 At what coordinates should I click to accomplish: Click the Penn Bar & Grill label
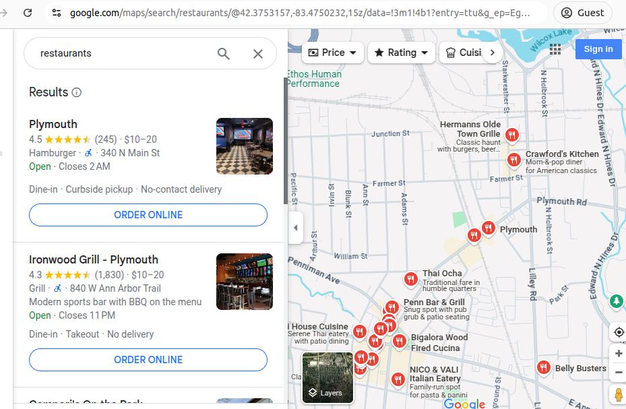coord(434,302)
